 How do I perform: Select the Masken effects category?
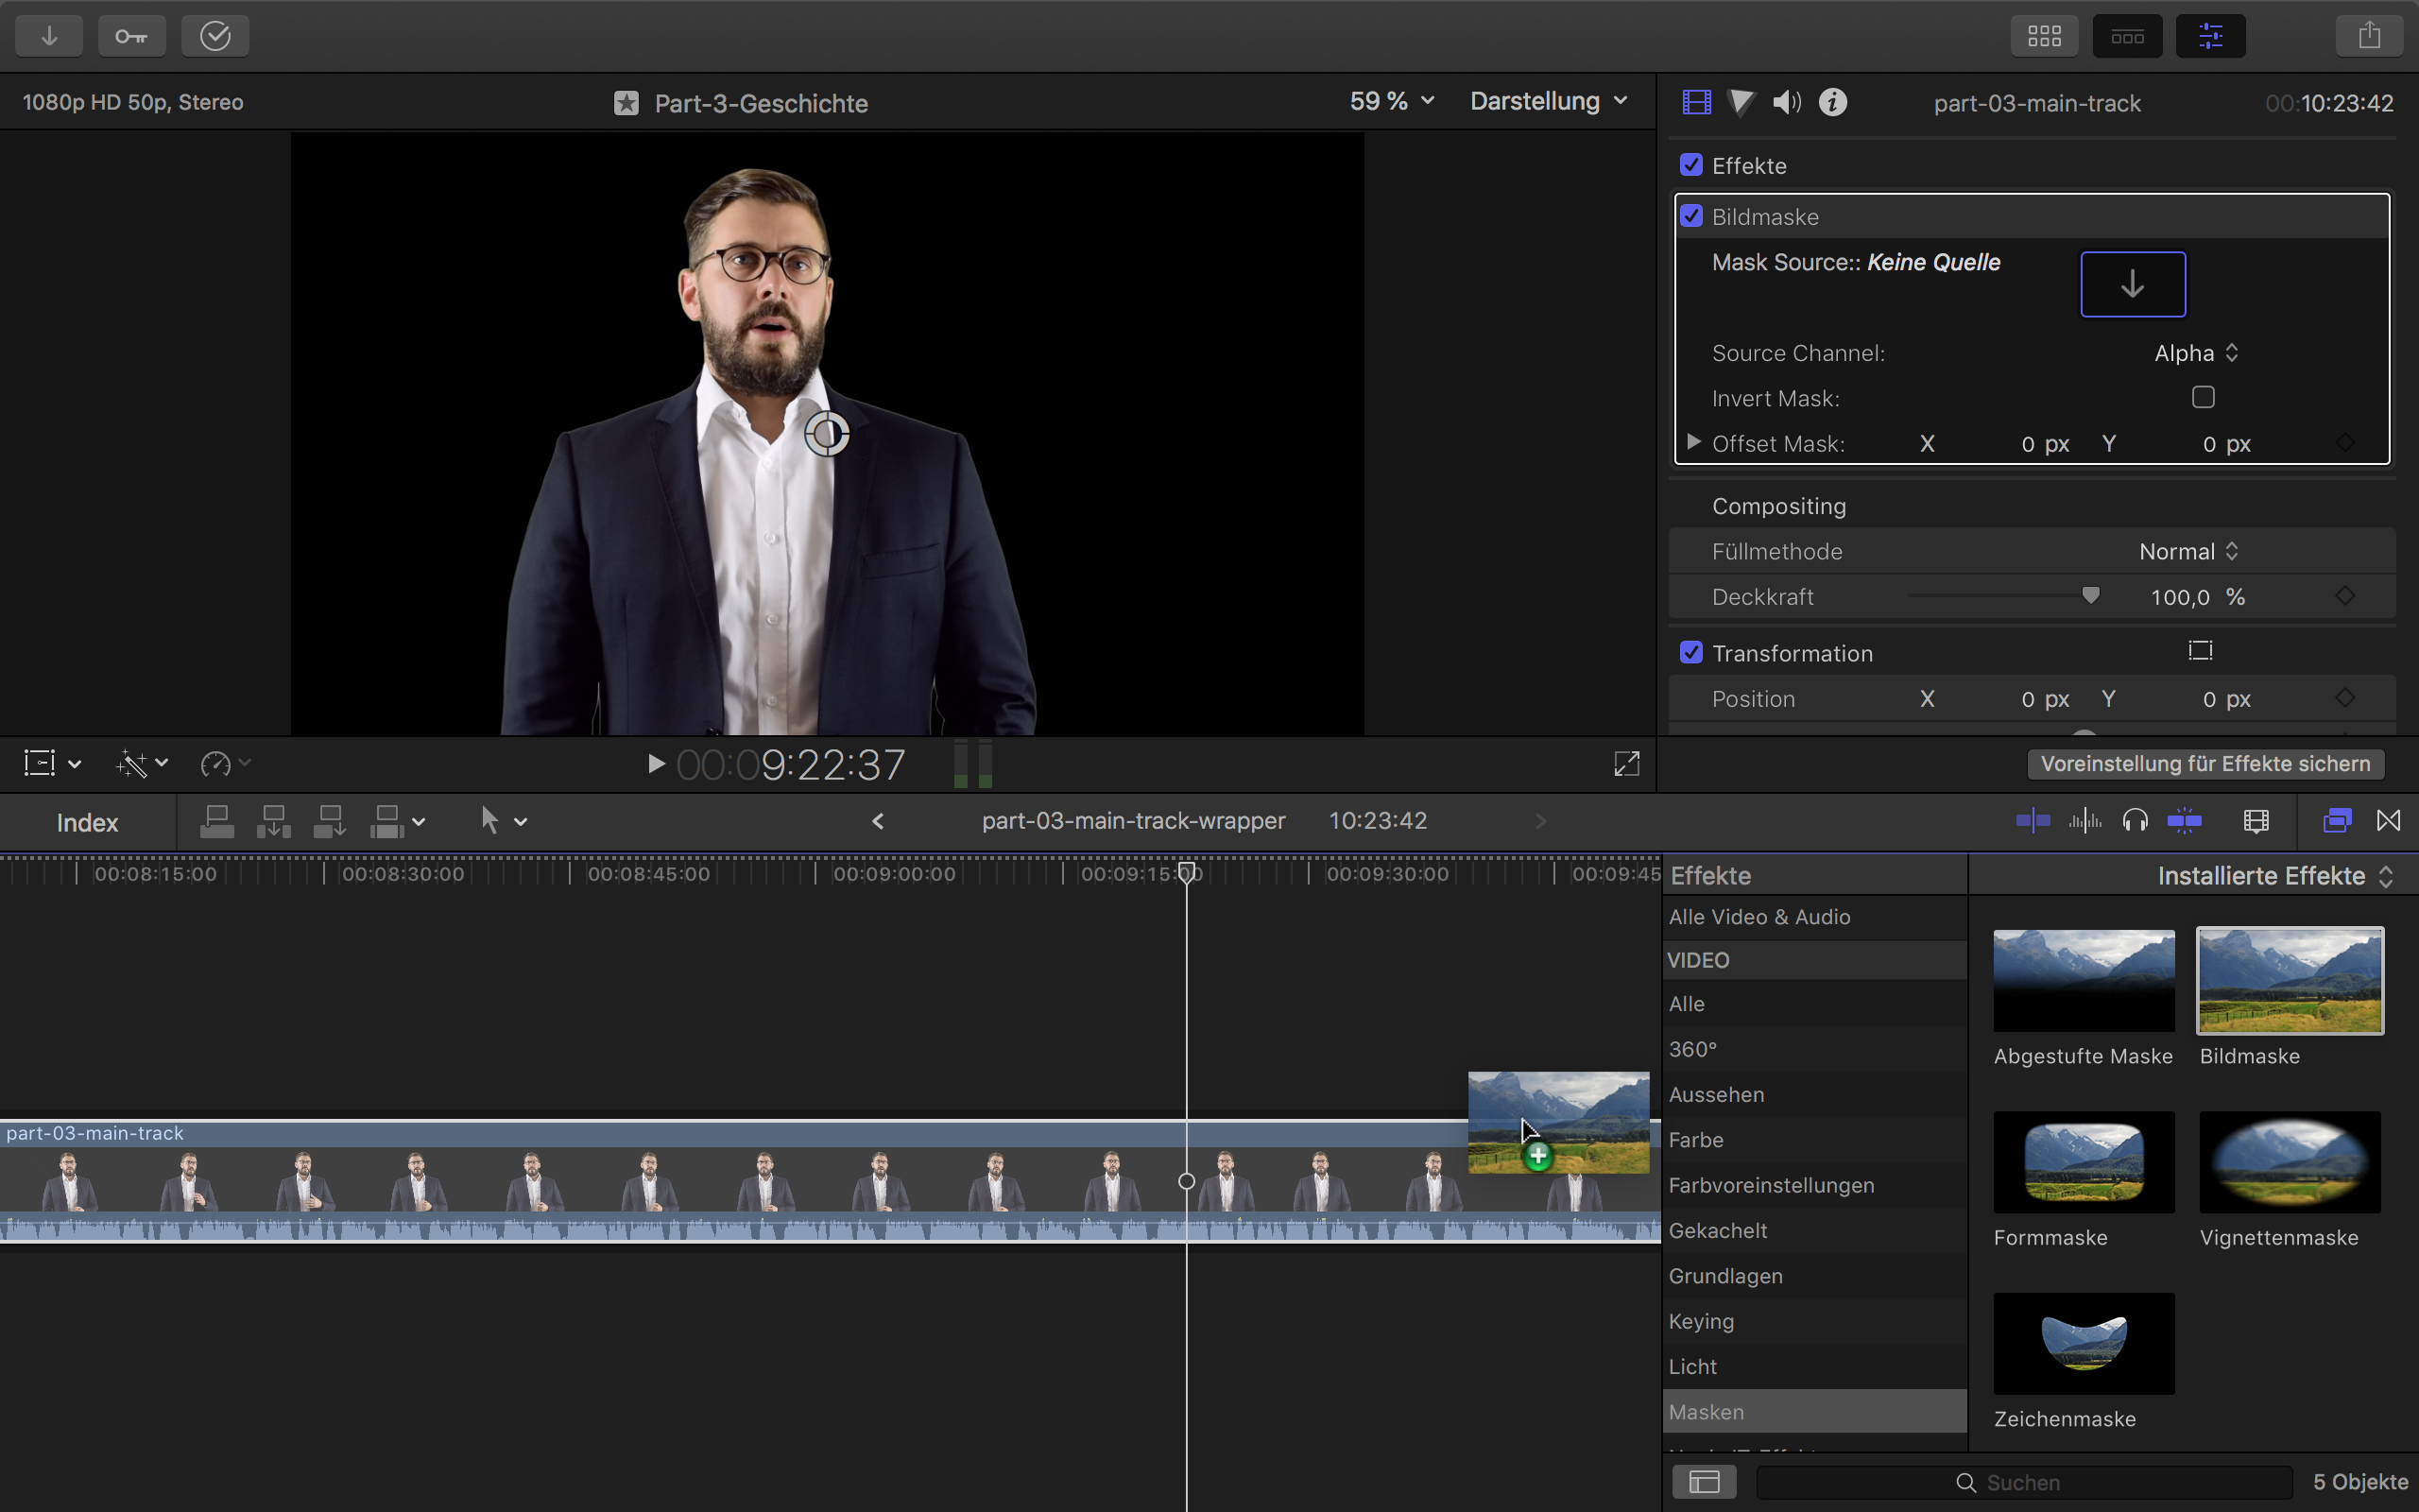pos(1813,1412)
